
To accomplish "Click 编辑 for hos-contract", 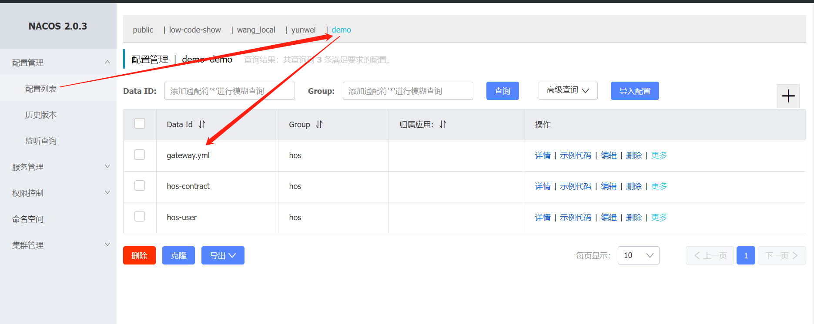I will 609,186.
